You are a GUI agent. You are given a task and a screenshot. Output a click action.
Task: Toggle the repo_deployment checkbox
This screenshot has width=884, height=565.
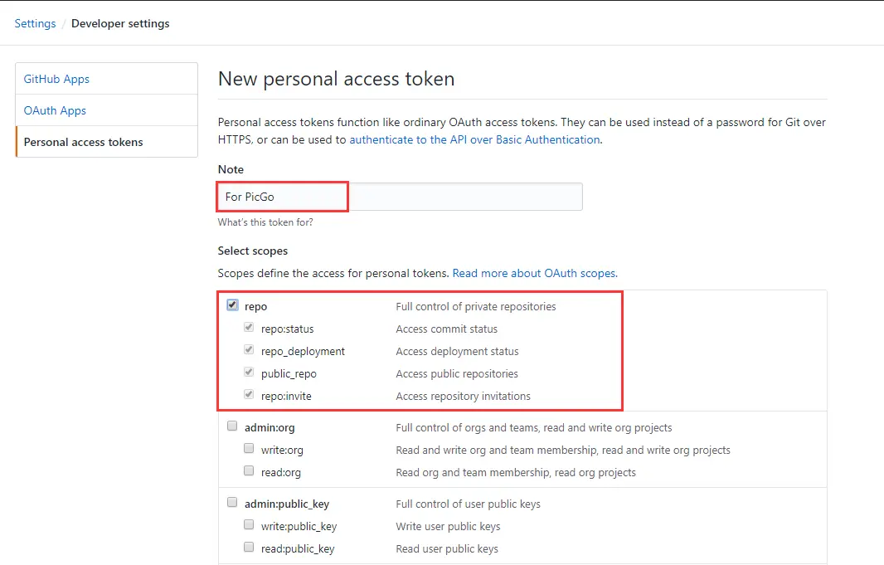tap(249, 351)
